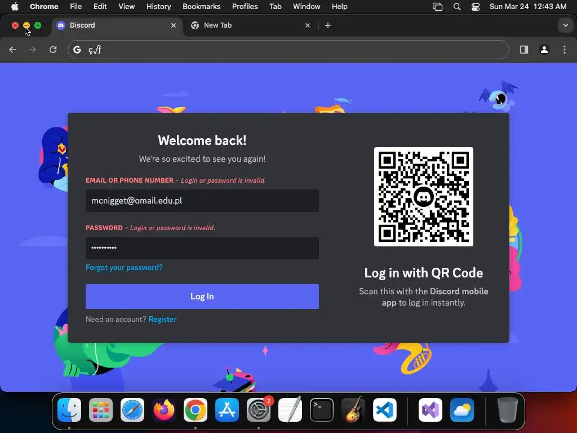Screen dimensions: 577x433
Task: Open the Apple menu
Action: (x=15, y=7)
